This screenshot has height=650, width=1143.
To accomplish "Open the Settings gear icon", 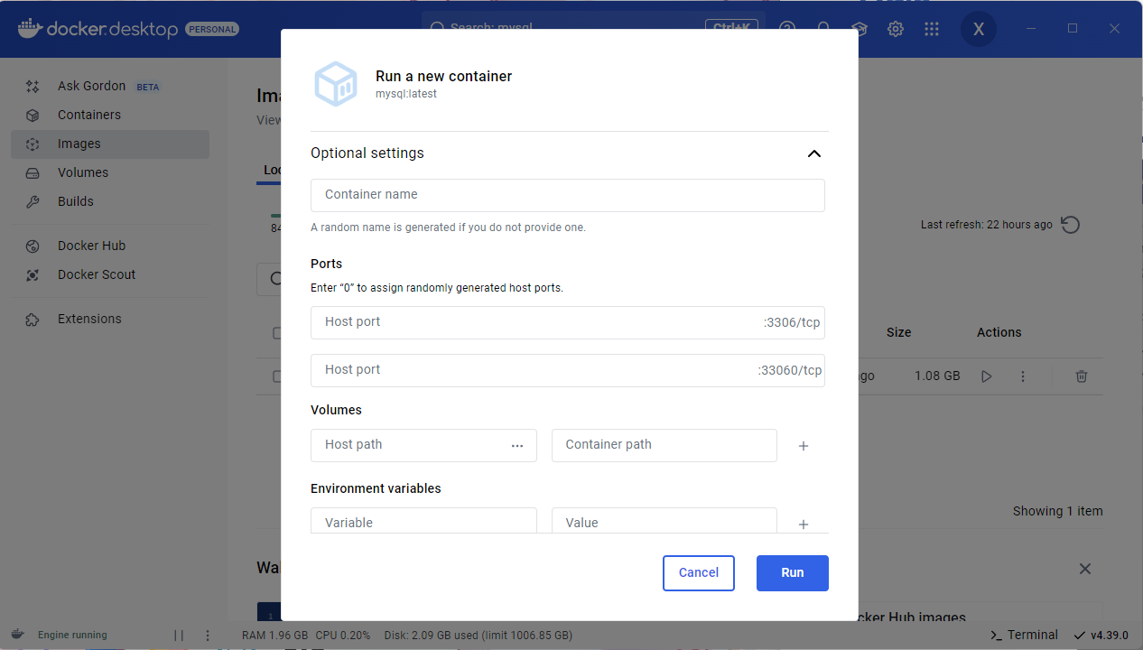I will [896, 29].
